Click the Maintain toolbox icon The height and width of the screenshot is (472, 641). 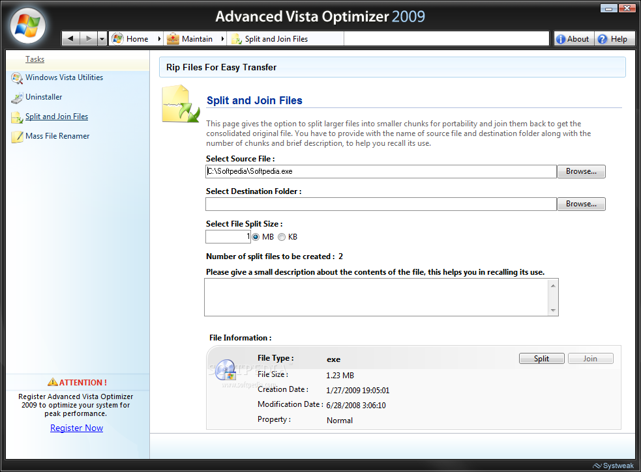pos(173,39)
